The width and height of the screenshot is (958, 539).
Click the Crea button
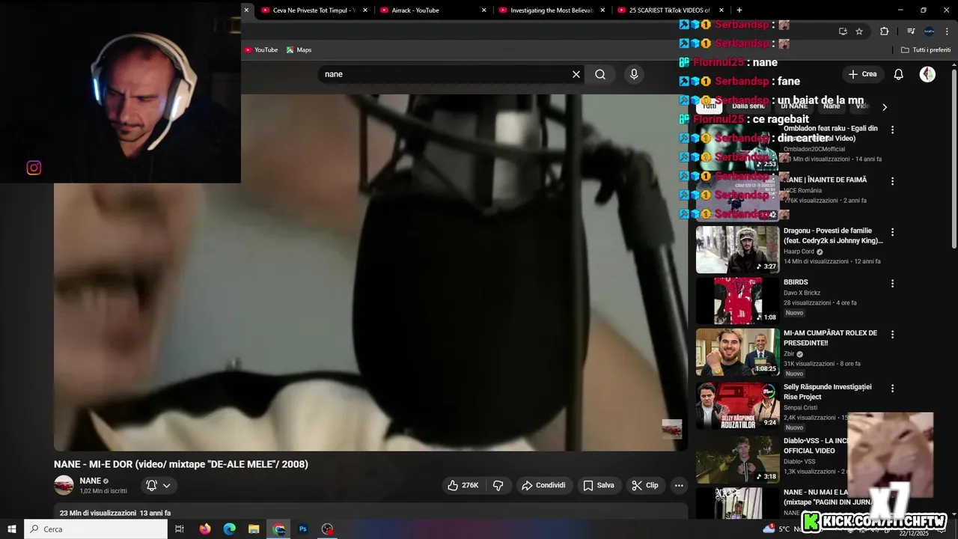click(x=862, y=74)
